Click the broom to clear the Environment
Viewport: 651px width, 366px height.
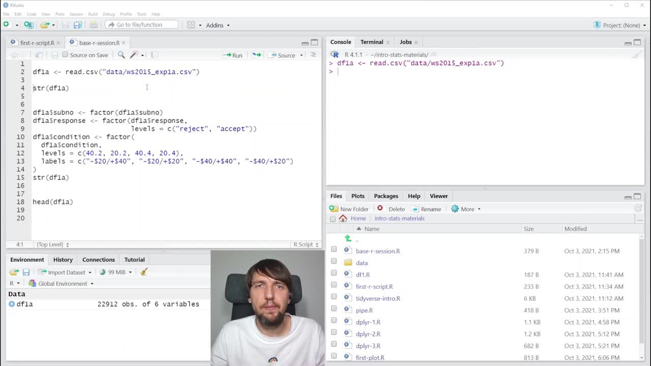(144, 272)
